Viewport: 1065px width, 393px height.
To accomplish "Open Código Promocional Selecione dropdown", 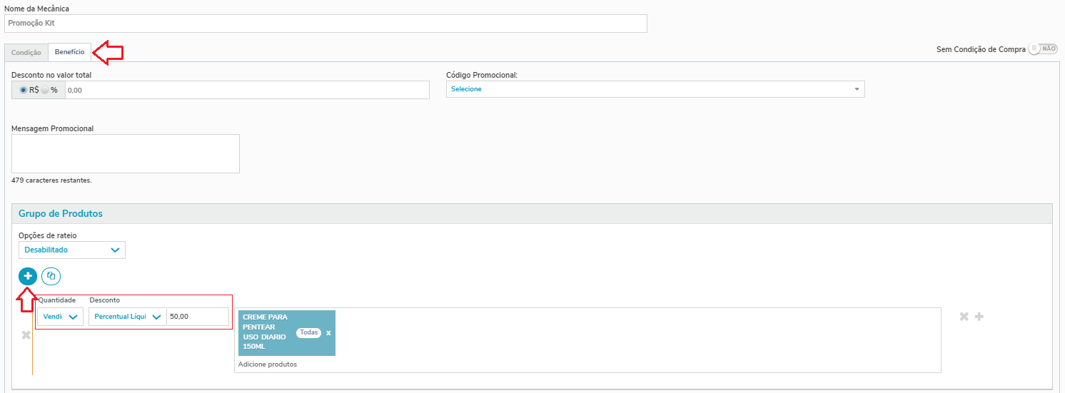I will coord(655,89).
